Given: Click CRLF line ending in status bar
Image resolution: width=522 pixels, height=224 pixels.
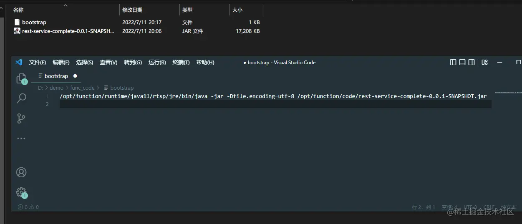Looking at the screenshot, I should click(489, 207).
